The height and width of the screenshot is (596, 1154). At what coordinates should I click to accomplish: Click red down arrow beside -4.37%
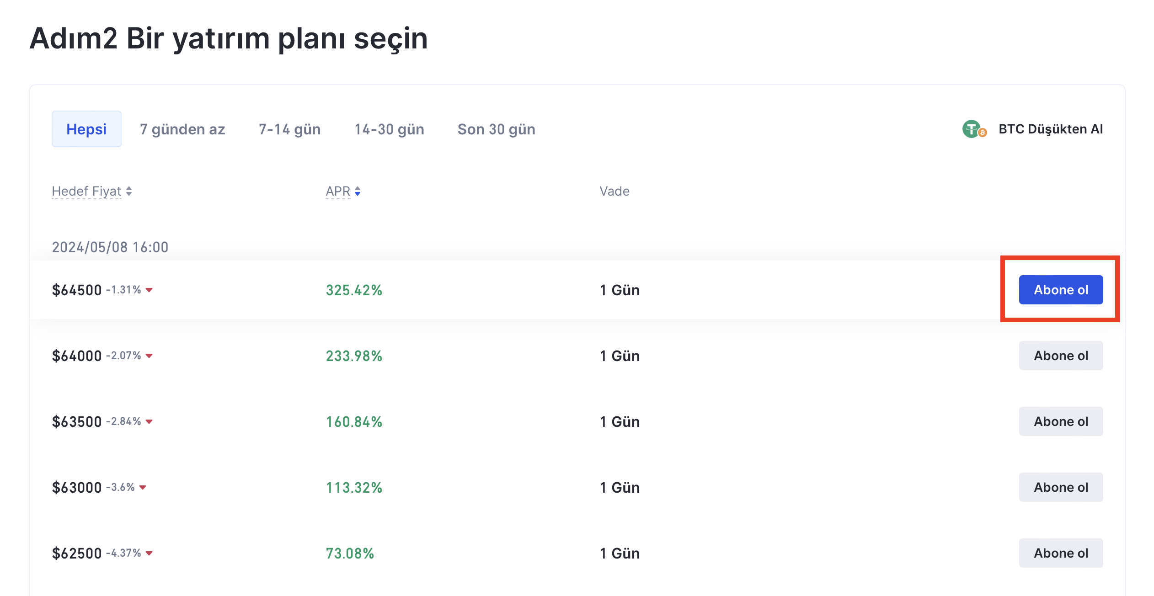tap(149, 553)
